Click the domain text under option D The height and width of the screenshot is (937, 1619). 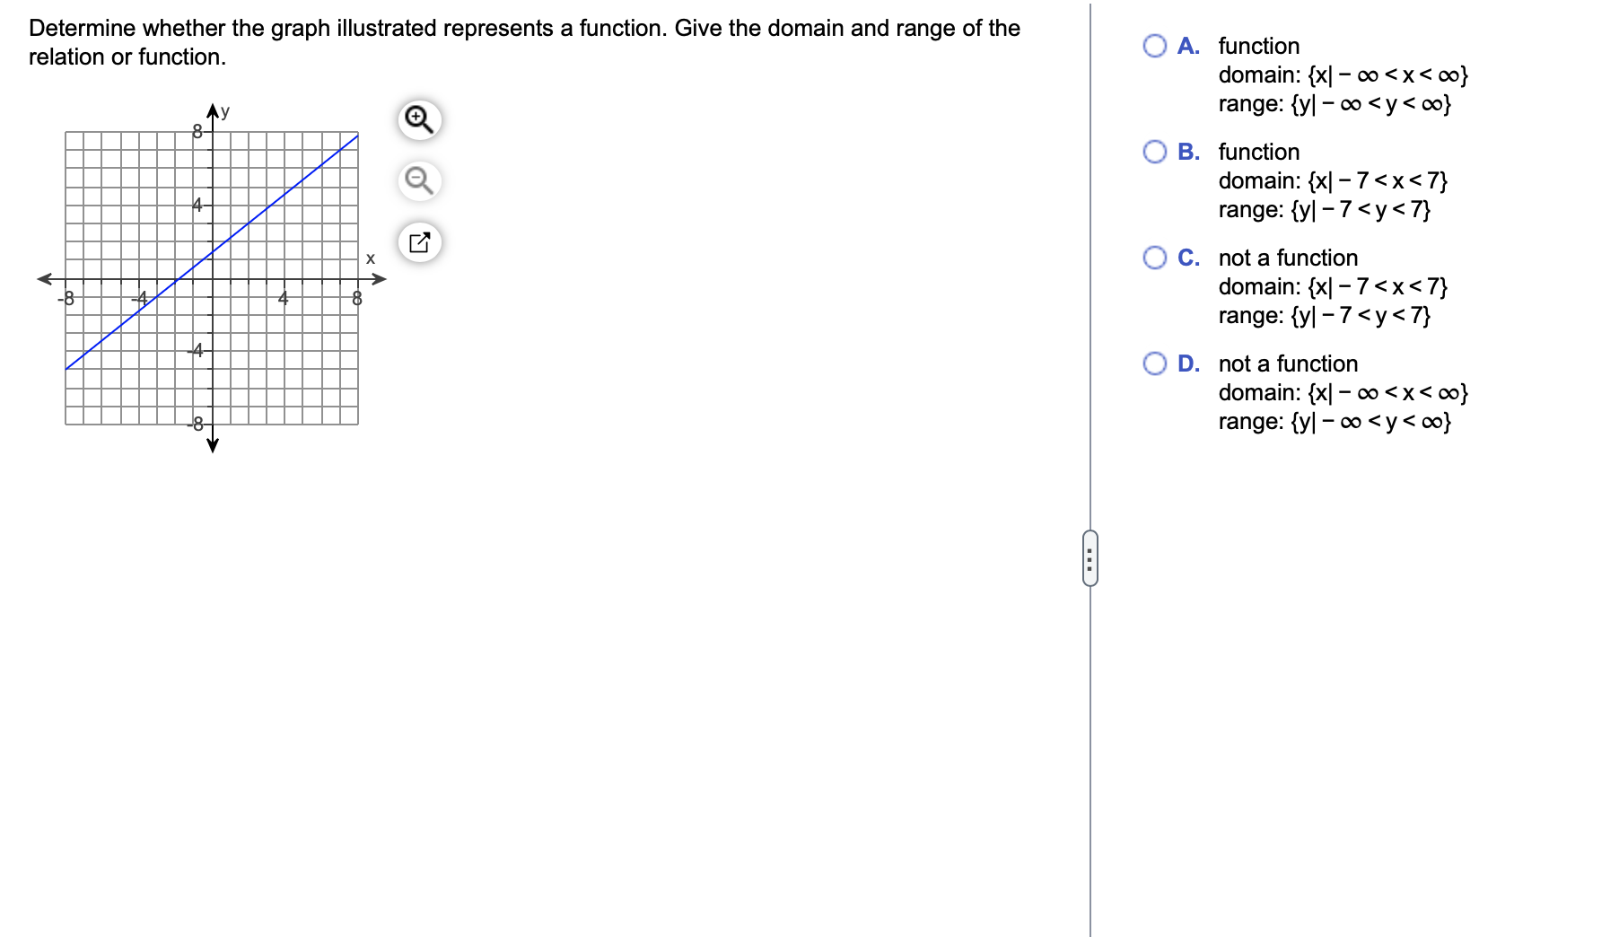click(x=1343, y=392)
